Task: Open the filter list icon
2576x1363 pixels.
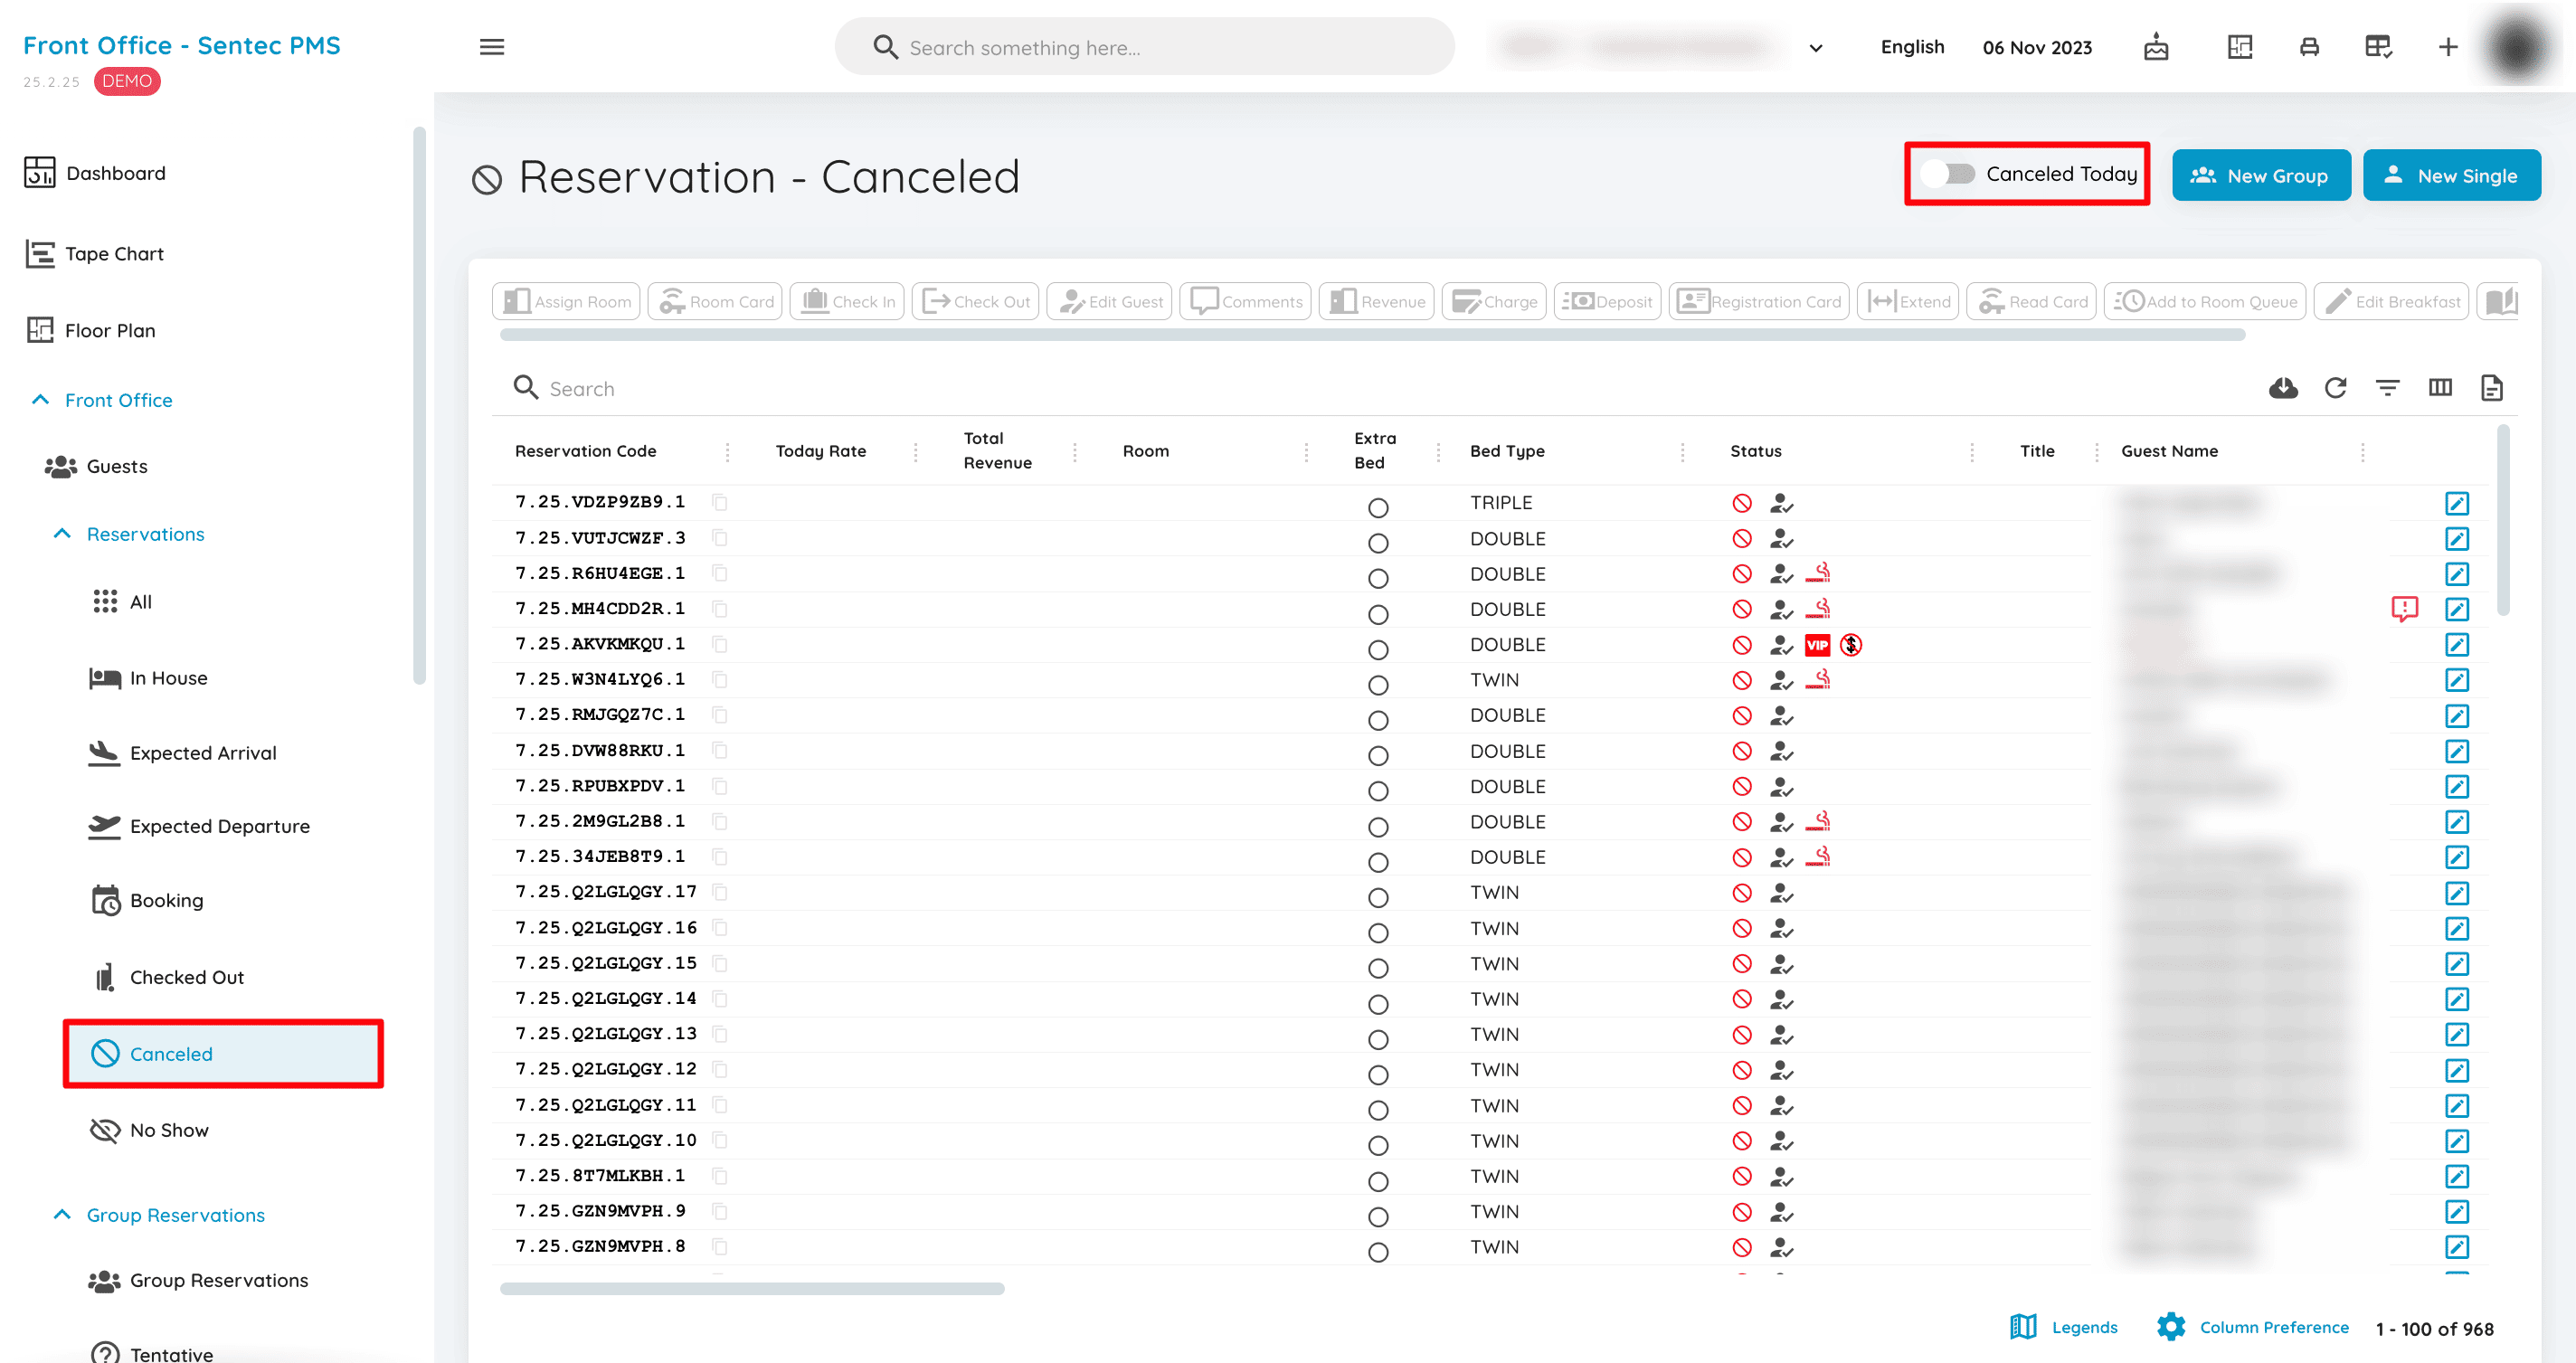Action: (x=2387, y=388)
